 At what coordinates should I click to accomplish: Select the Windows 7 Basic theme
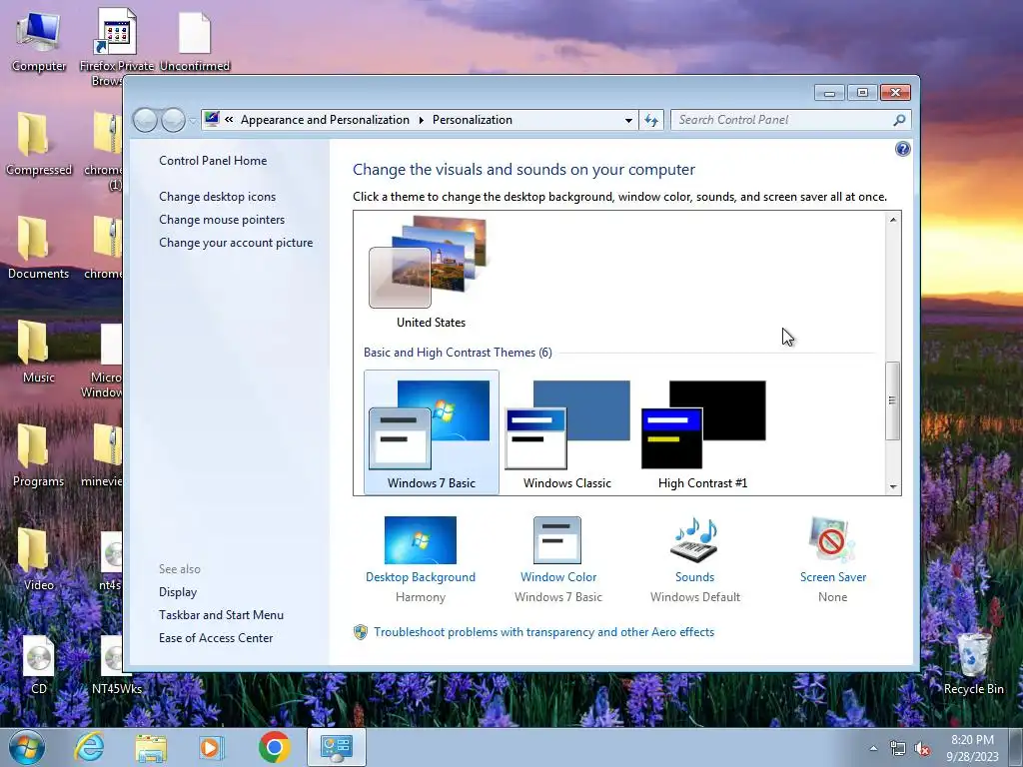point(432,431)
